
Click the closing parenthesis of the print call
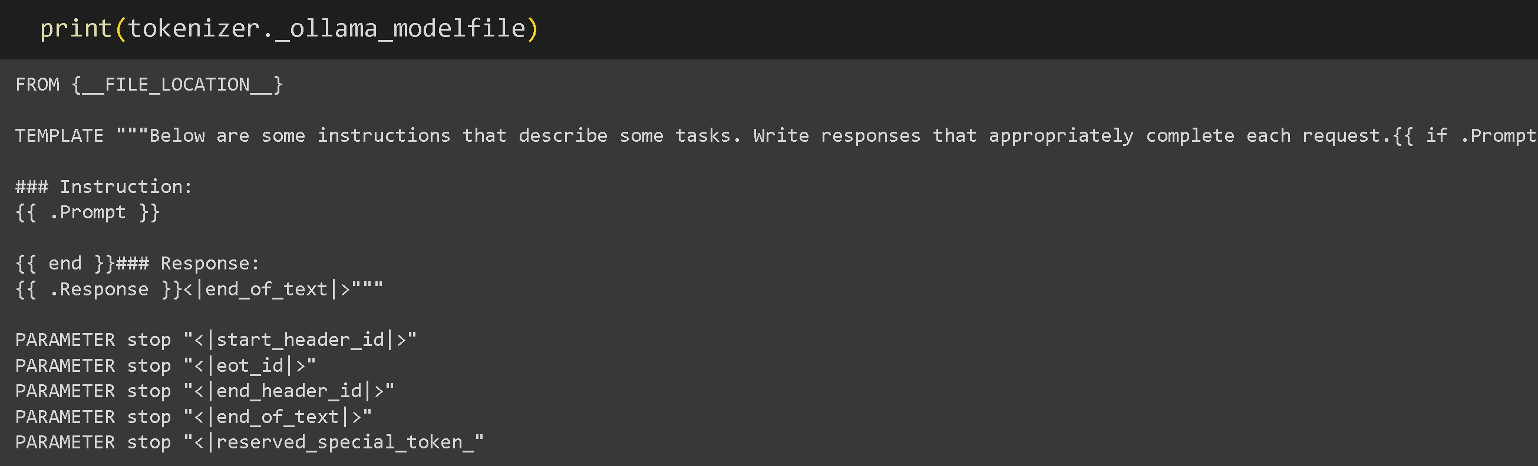coord(533,29)
